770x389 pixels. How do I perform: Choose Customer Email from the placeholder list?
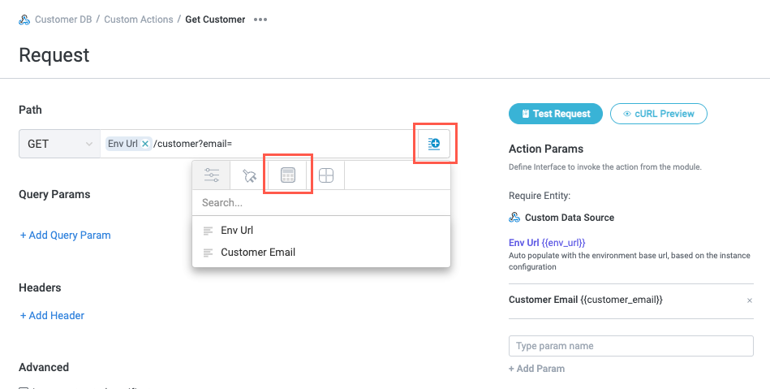[257, 253]
